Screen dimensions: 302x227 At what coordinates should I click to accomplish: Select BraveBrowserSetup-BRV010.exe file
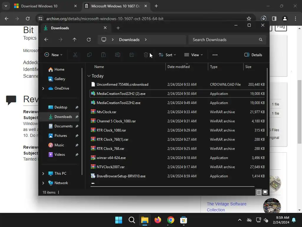[177, 176]
